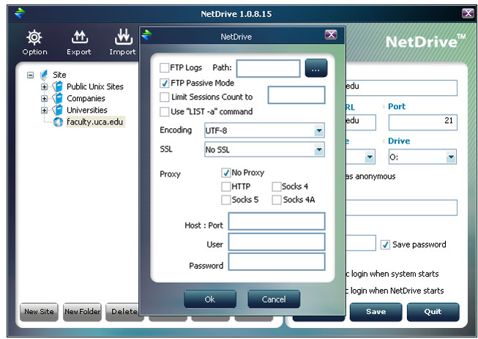The width and height of the screenshot is (478, 339).
Task: Open the Drive letter O: dropdown
Action: pos(451,157)
